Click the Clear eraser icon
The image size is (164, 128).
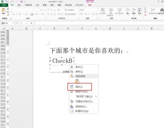(x=145, y=15)
